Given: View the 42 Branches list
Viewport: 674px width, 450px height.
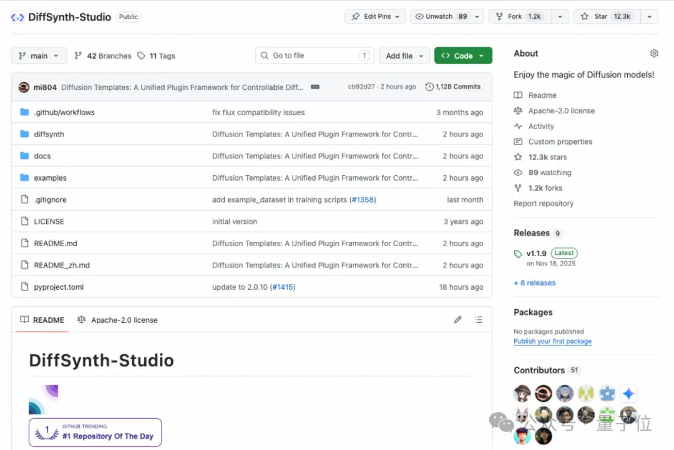Looking at the screenshot, I should tap(103, 56).
